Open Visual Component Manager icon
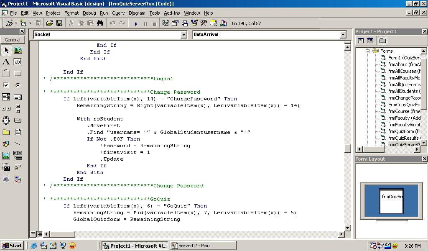The image size is (428, 251). (223, 23)
